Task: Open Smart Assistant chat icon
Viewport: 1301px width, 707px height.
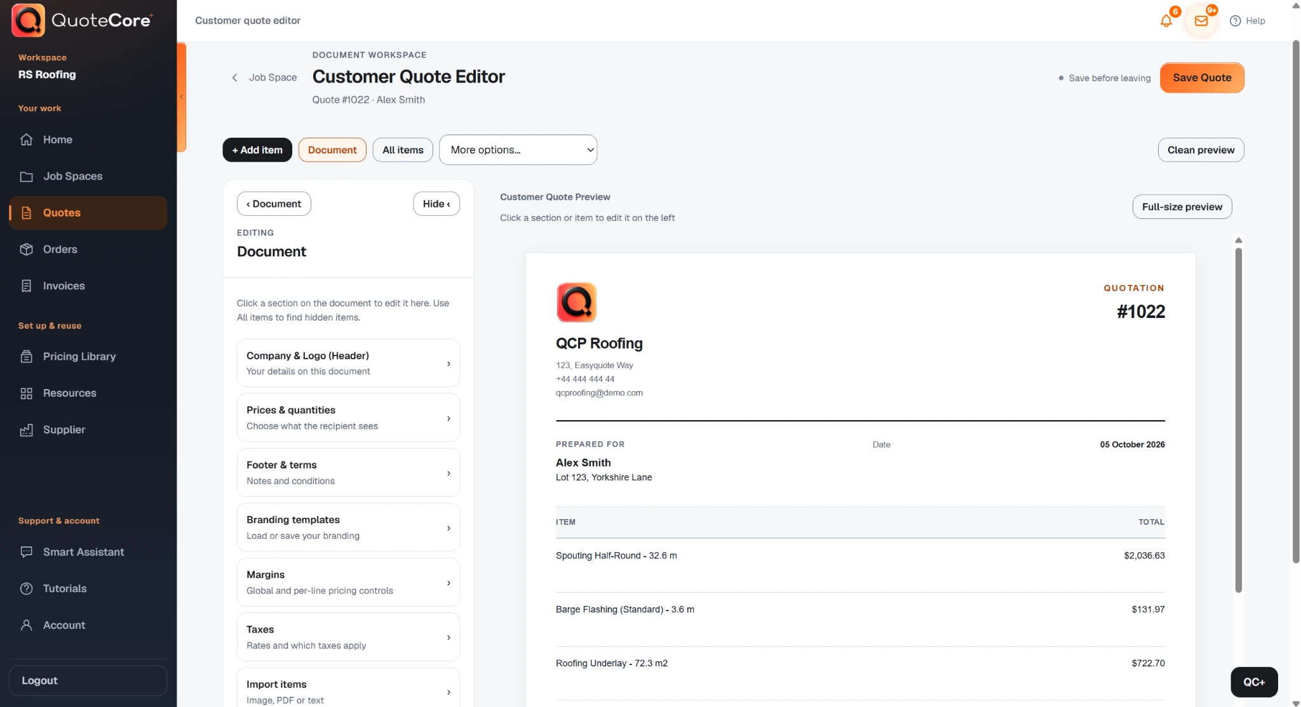Action: tap(26, 552)
